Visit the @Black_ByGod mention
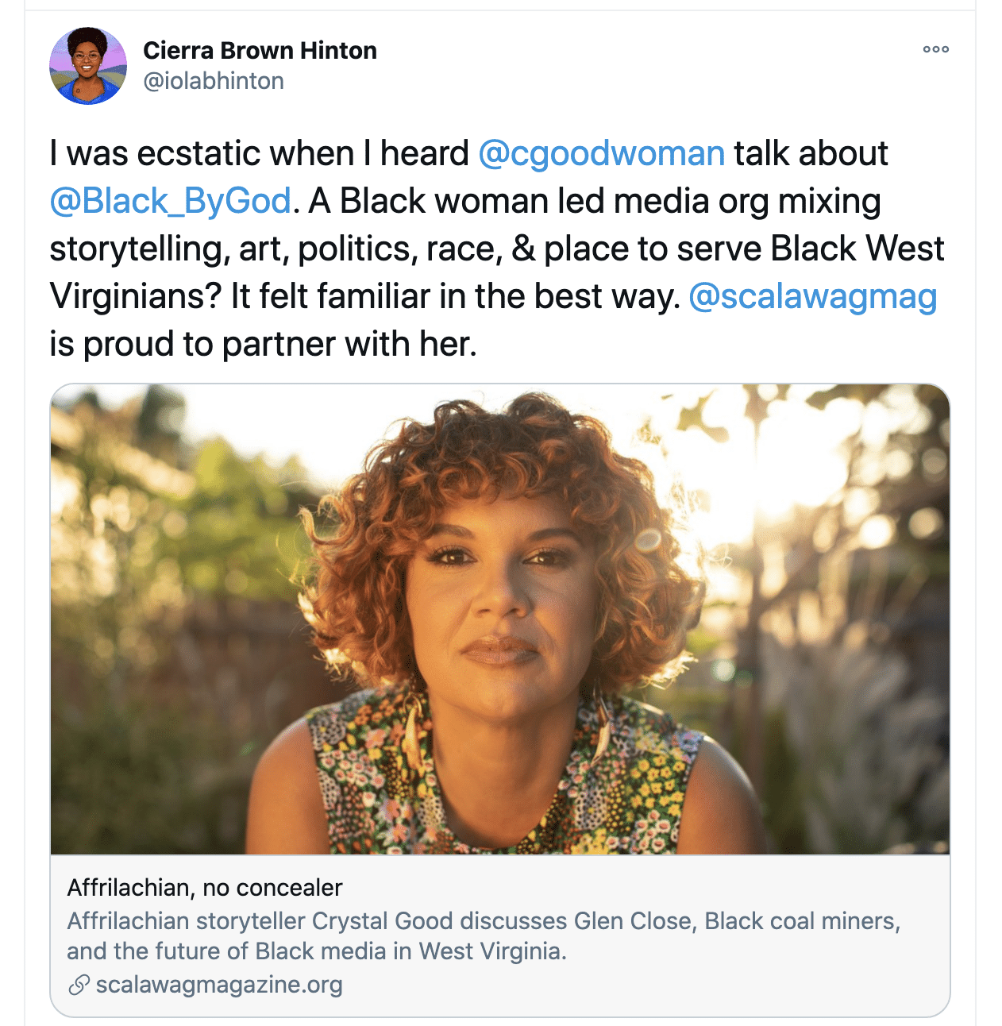Image resolution: width=1002 pixels, height=1026 pixels. 170,201
